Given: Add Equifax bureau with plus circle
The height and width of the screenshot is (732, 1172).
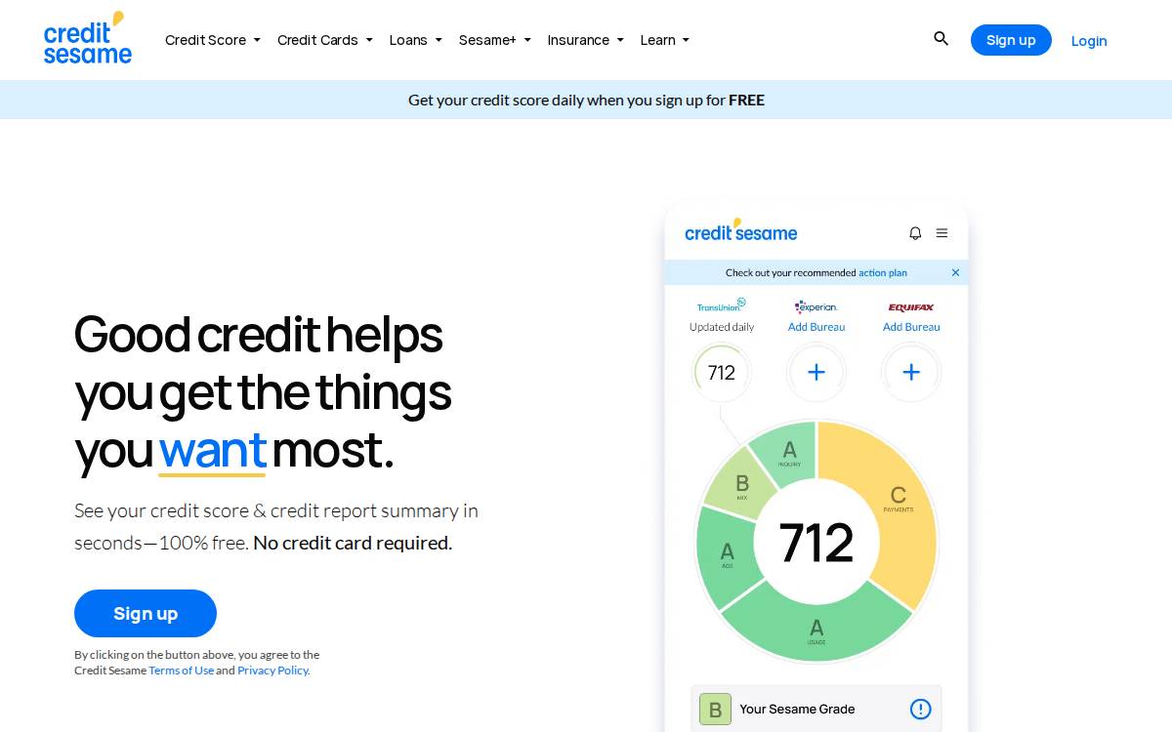Looking at the screenshot, I should coord(911,372).
